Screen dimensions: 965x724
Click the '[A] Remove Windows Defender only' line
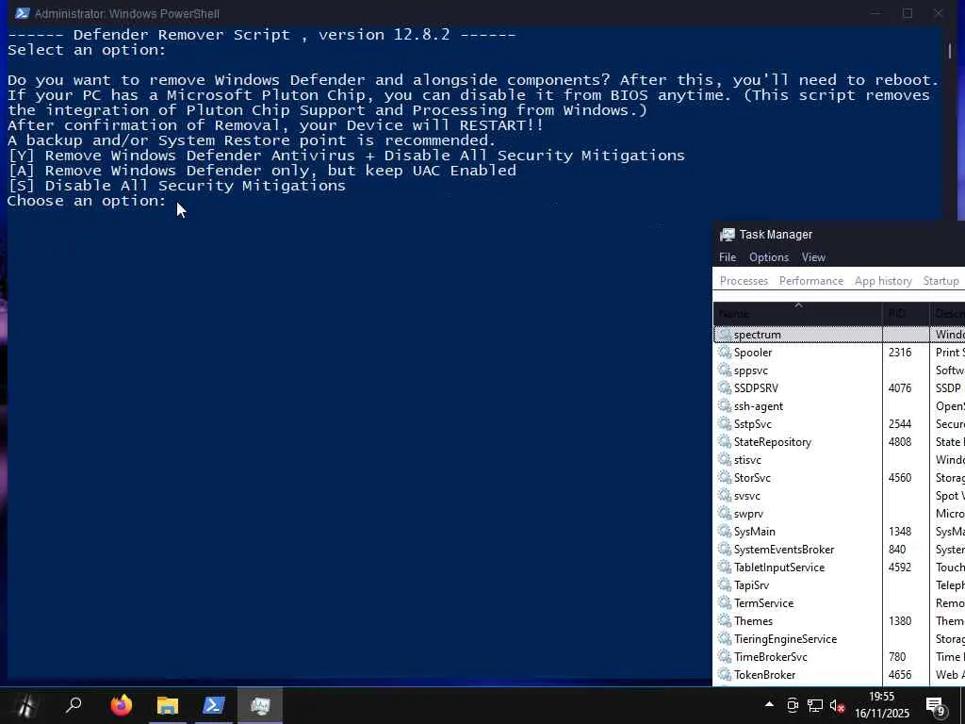[262, 171]
